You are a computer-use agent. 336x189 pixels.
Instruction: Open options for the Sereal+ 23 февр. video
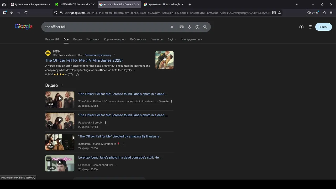tap(171, 101)
